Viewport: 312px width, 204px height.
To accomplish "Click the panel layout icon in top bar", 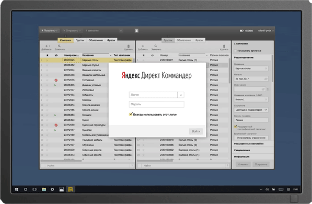I will [x=136, y=31].
